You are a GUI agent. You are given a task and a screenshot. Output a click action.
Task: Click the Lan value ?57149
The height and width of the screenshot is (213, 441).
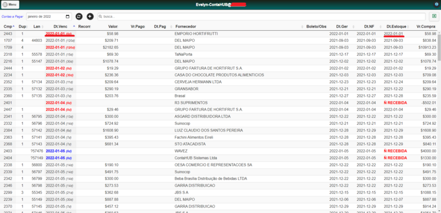(x=36, y=158)
